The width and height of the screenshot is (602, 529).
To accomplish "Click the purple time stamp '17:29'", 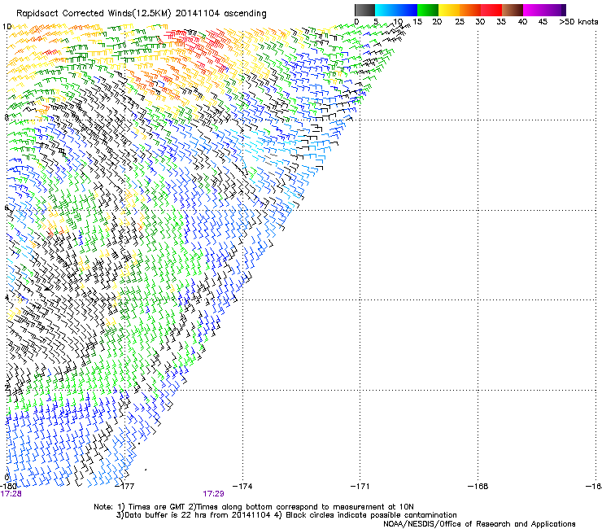I will 213,494.
